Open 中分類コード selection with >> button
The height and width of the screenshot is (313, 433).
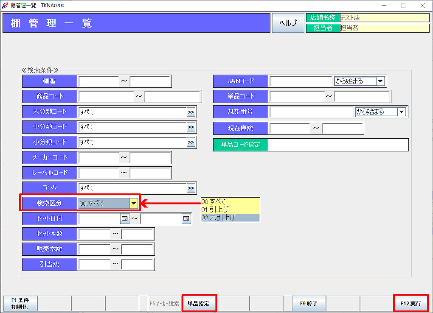coord(191,127)
